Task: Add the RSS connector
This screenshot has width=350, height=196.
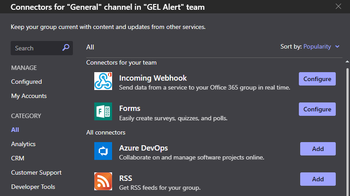Action: click(x=318, y=179)
